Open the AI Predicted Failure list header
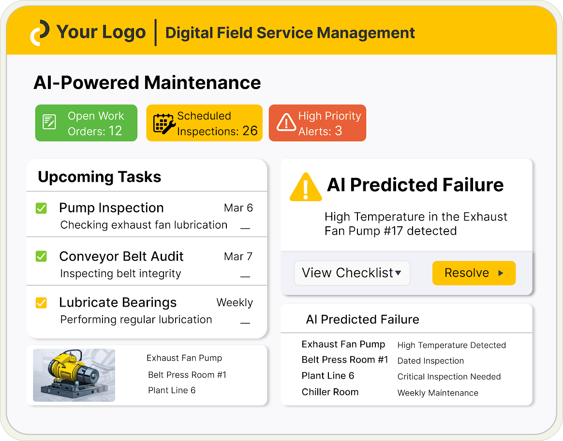The image size is (563, 441). tap(362, 320)
